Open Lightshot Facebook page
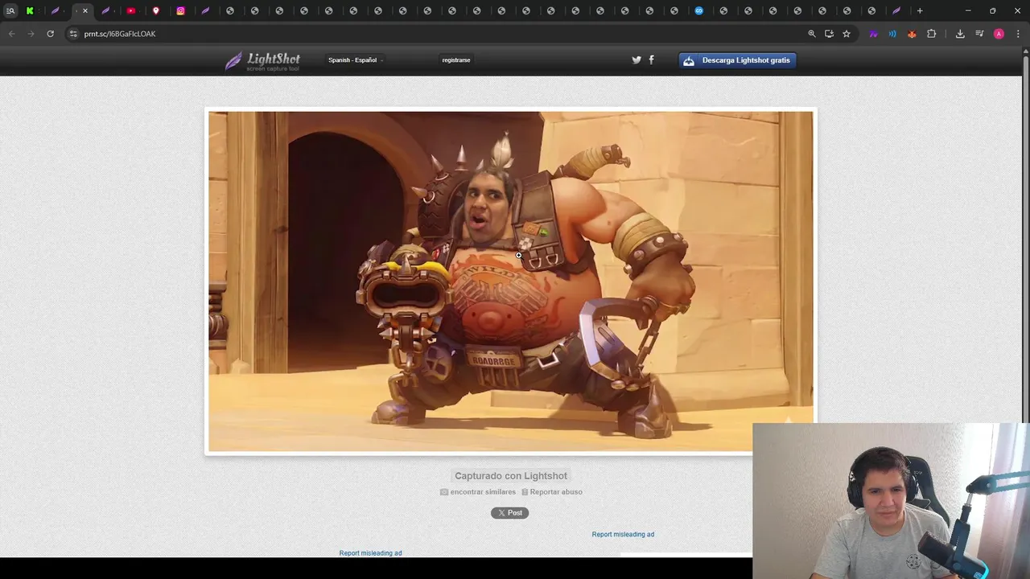Image resolution: width=1030 pixels, height=579 pixels. 651,60
